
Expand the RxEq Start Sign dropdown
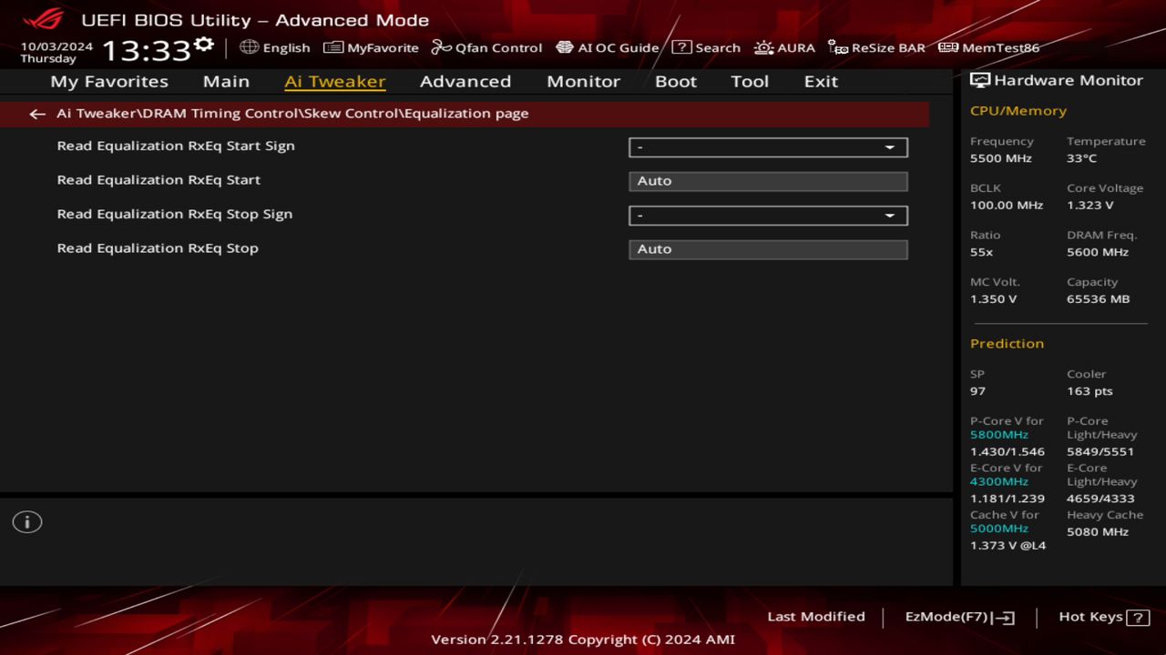coord(768,147)
